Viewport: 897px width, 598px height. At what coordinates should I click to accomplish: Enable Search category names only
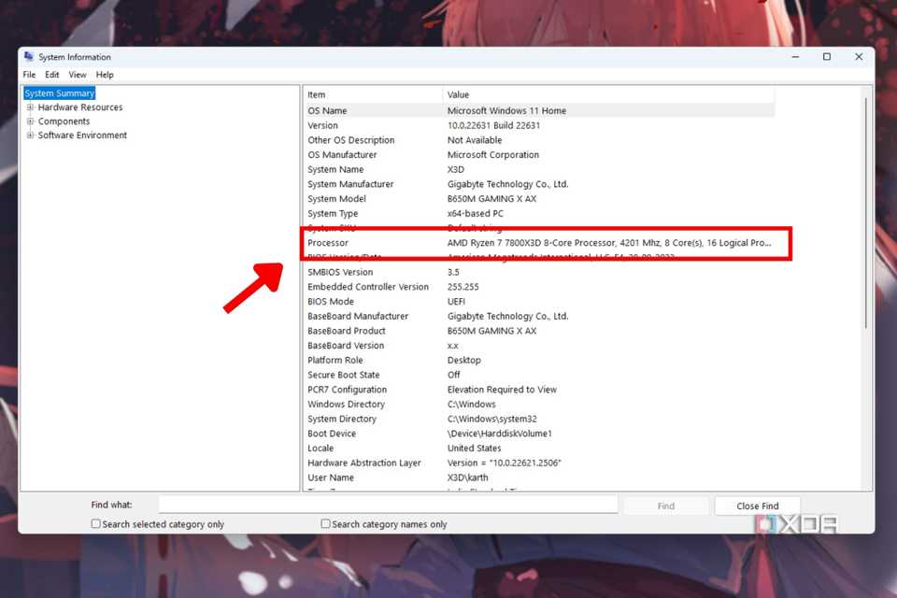coord(324,523)
